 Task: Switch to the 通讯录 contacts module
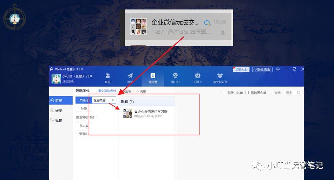tap(153, 78)
